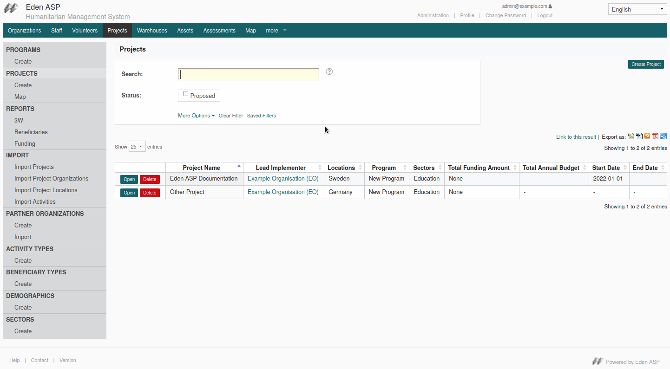
Task: Click the Create Project button
Action: [x=646, y=64]
